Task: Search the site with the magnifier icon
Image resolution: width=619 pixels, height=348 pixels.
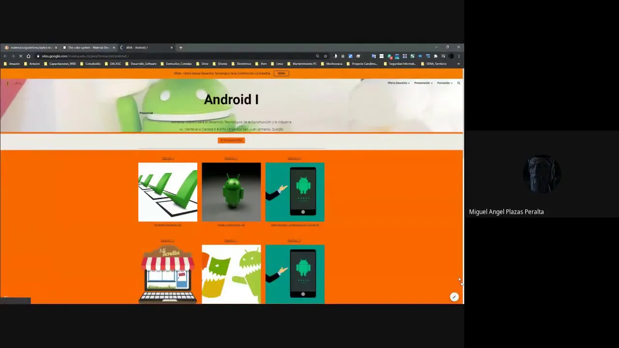Action: click(458, 83)
